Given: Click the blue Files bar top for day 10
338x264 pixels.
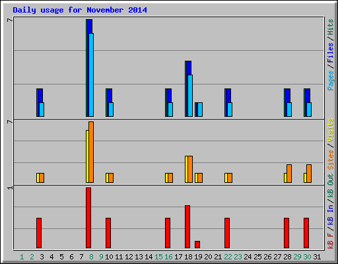Looking at the screenshot, I should [110, 95].
